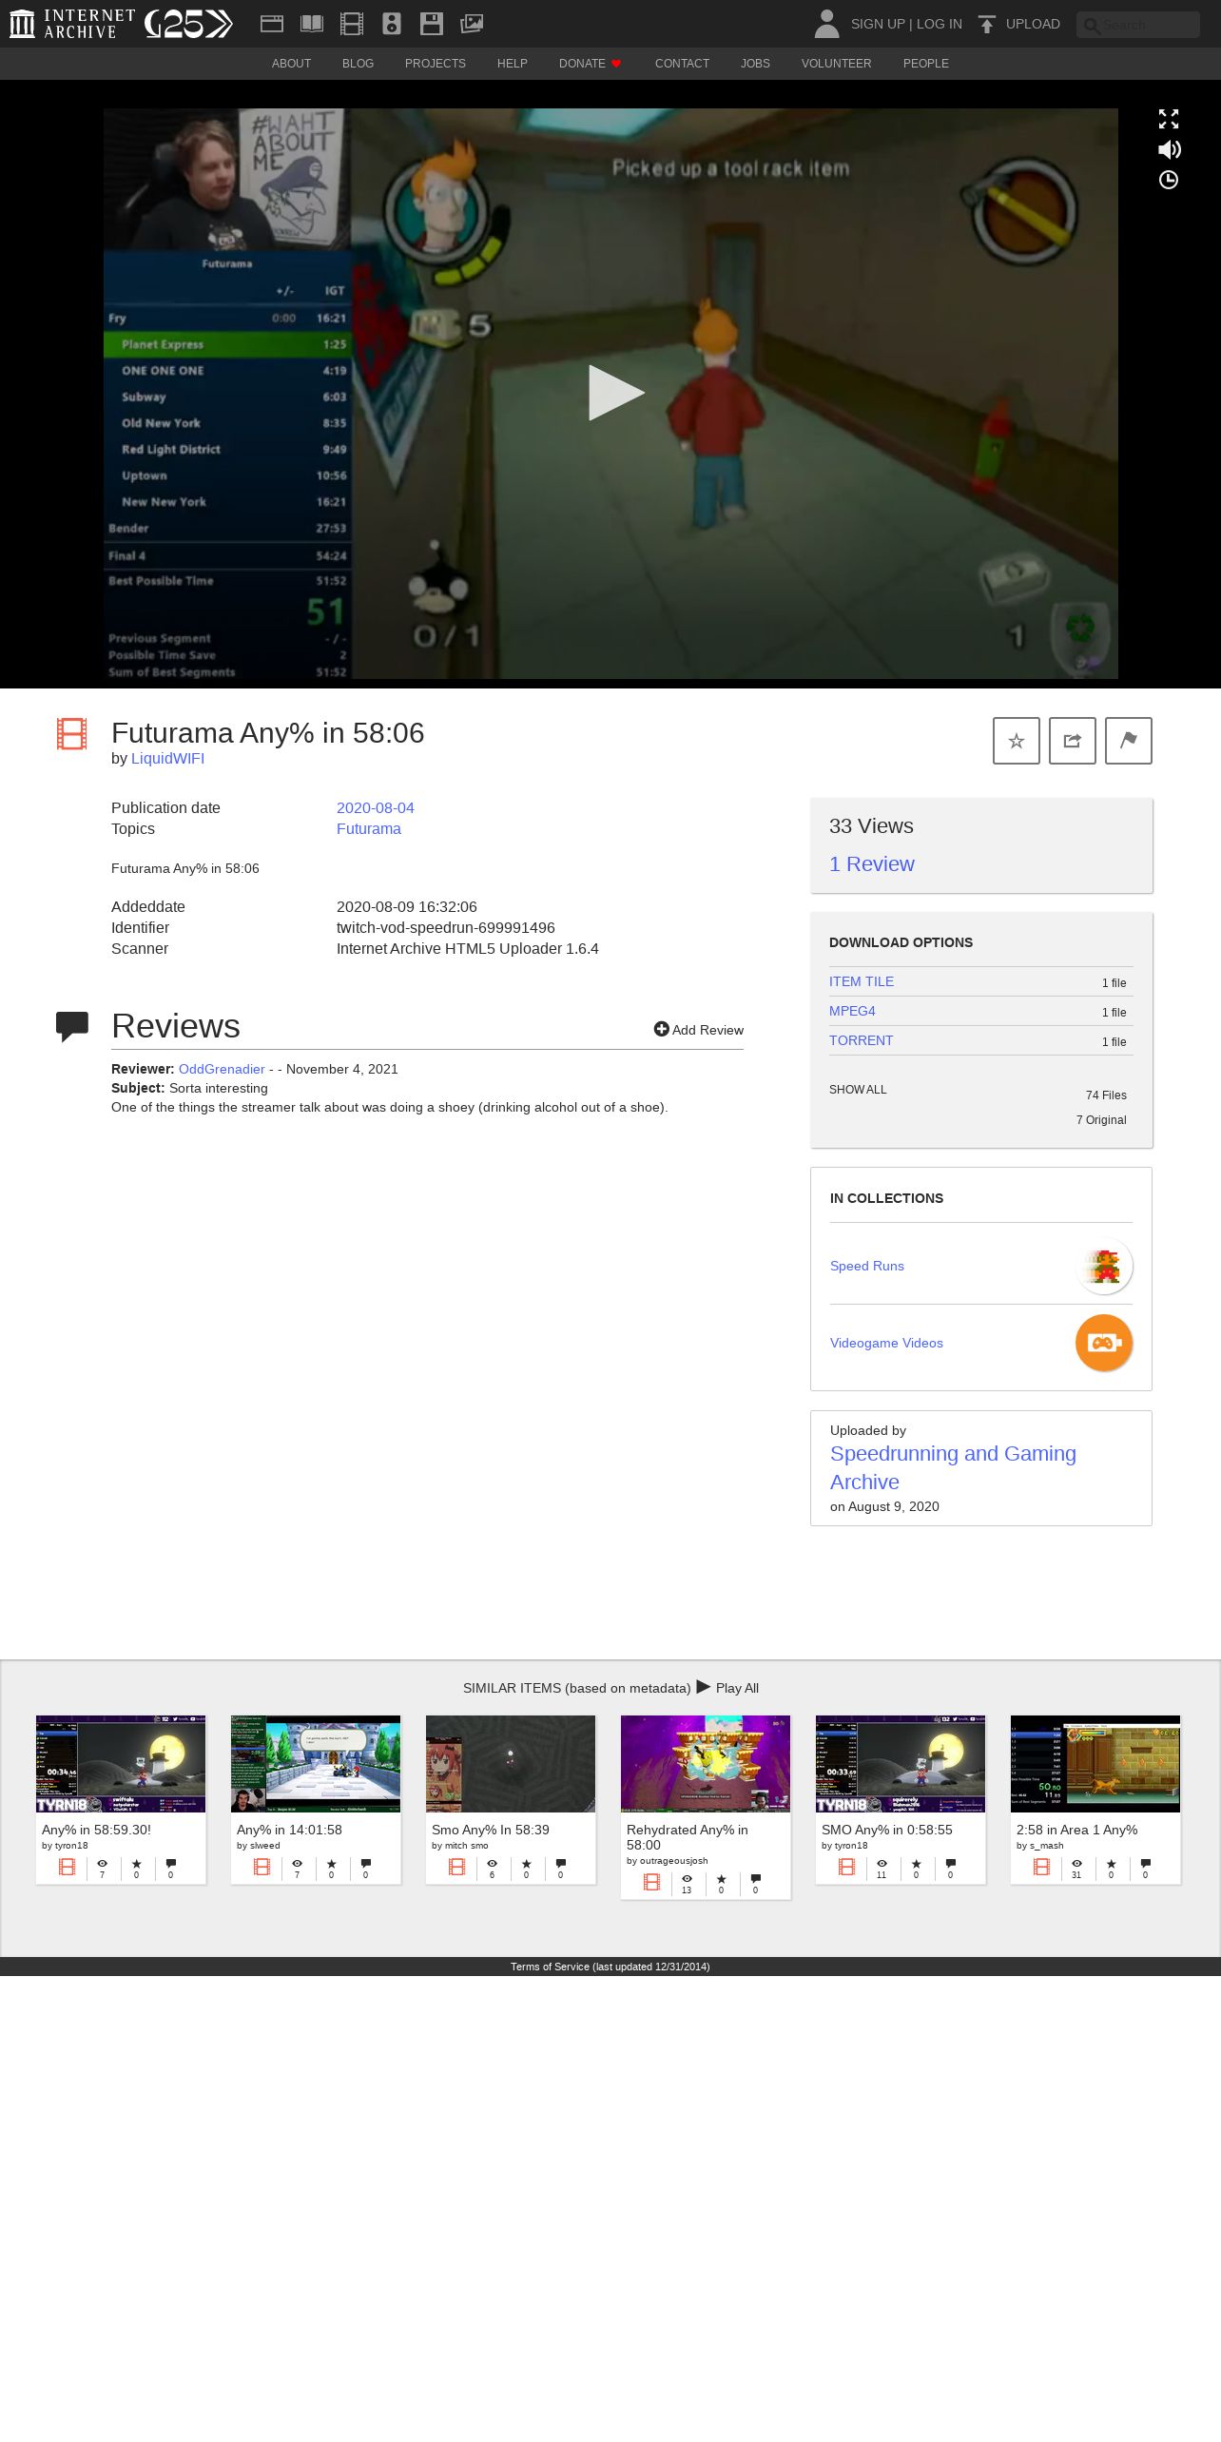Click the SIGN UP link

[878, 24]
